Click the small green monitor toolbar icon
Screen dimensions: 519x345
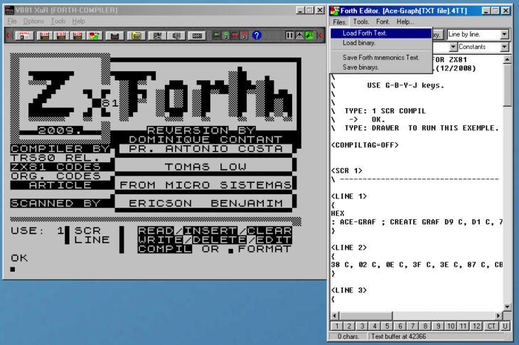pos(216,36)
